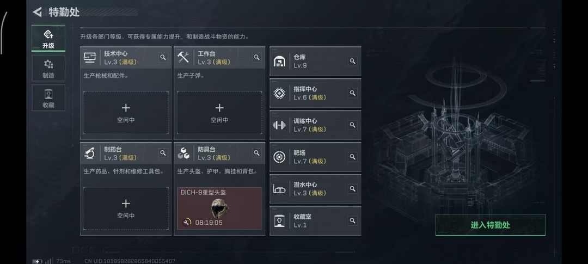Click magnifier icon on 指挥中心

coord(352,93)
